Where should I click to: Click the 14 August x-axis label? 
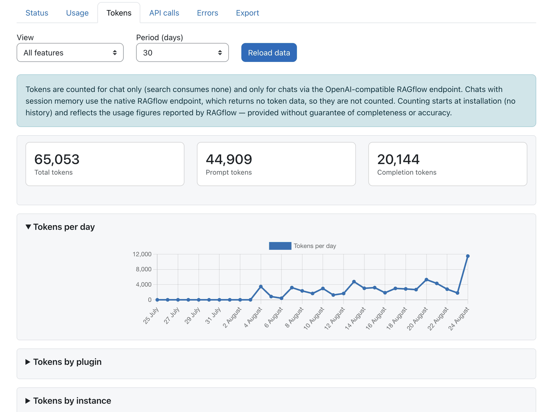pyautogui.click(x=355, y=318)
